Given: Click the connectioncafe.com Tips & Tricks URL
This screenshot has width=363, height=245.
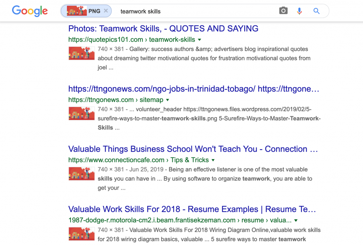Looking at the screenshot, I should tap(139, 160).
